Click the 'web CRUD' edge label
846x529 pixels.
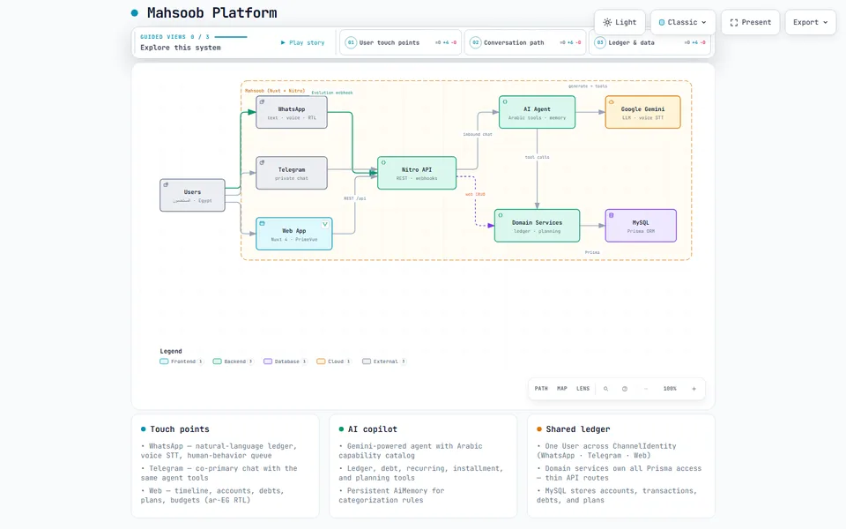[x=475, y=194]
